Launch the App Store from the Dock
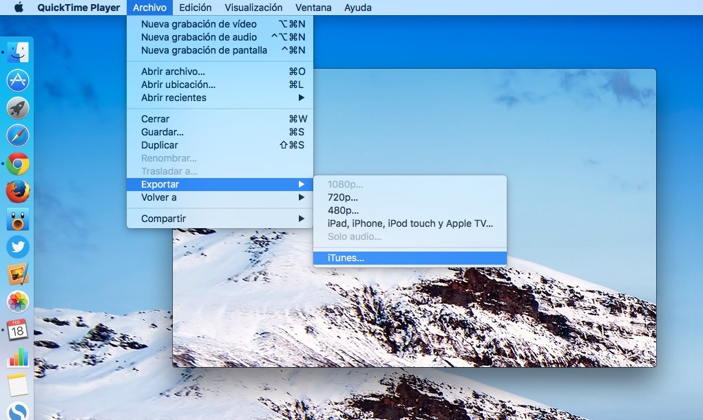Viewport: 703px width, 420px height. tap(18, 80)
